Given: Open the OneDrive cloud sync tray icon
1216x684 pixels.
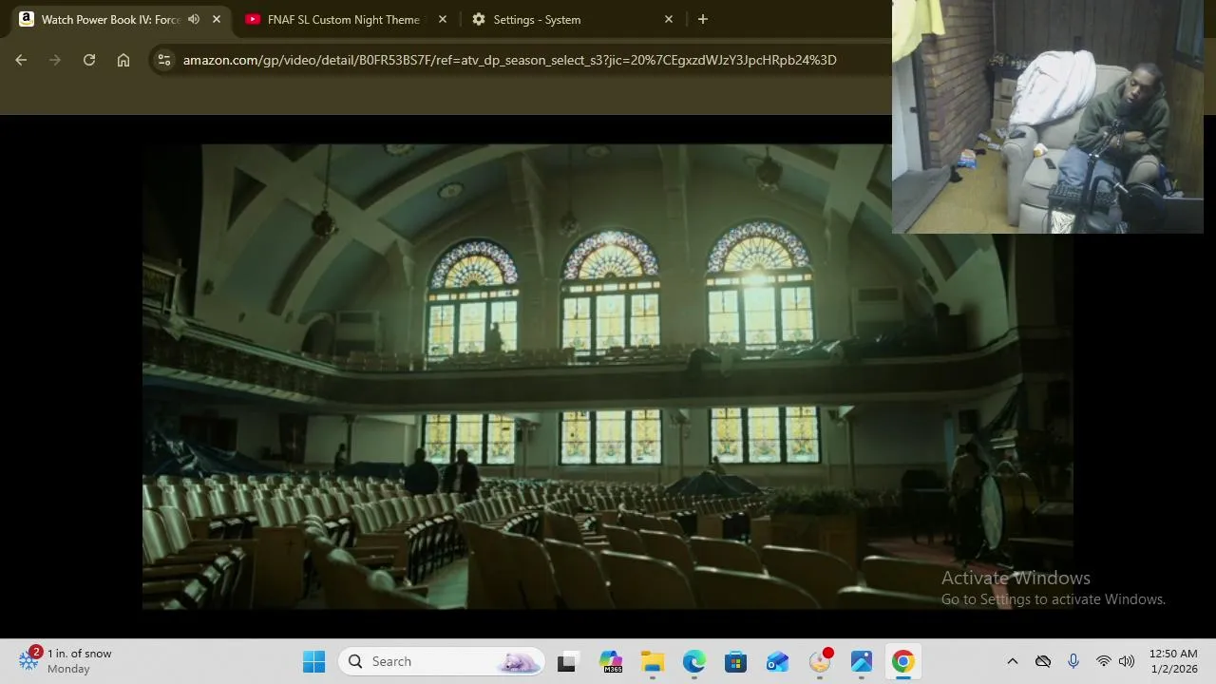Looking at the screenshot, I should (x=1043, y=661).
